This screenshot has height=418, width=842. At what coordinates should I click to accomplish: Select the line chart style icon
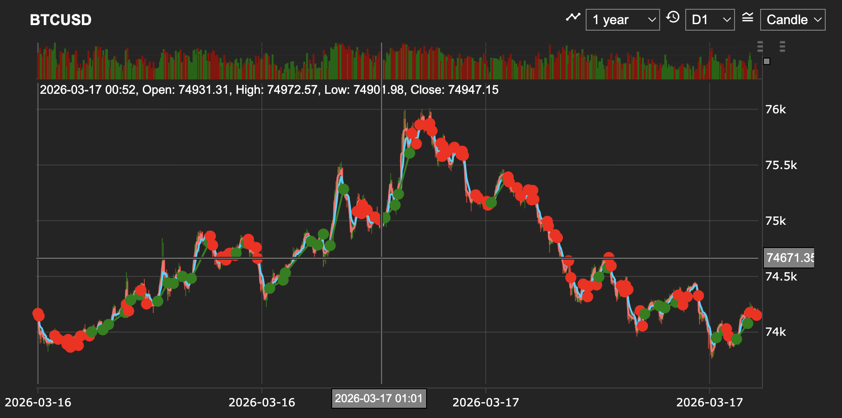[x=573, y=16]
